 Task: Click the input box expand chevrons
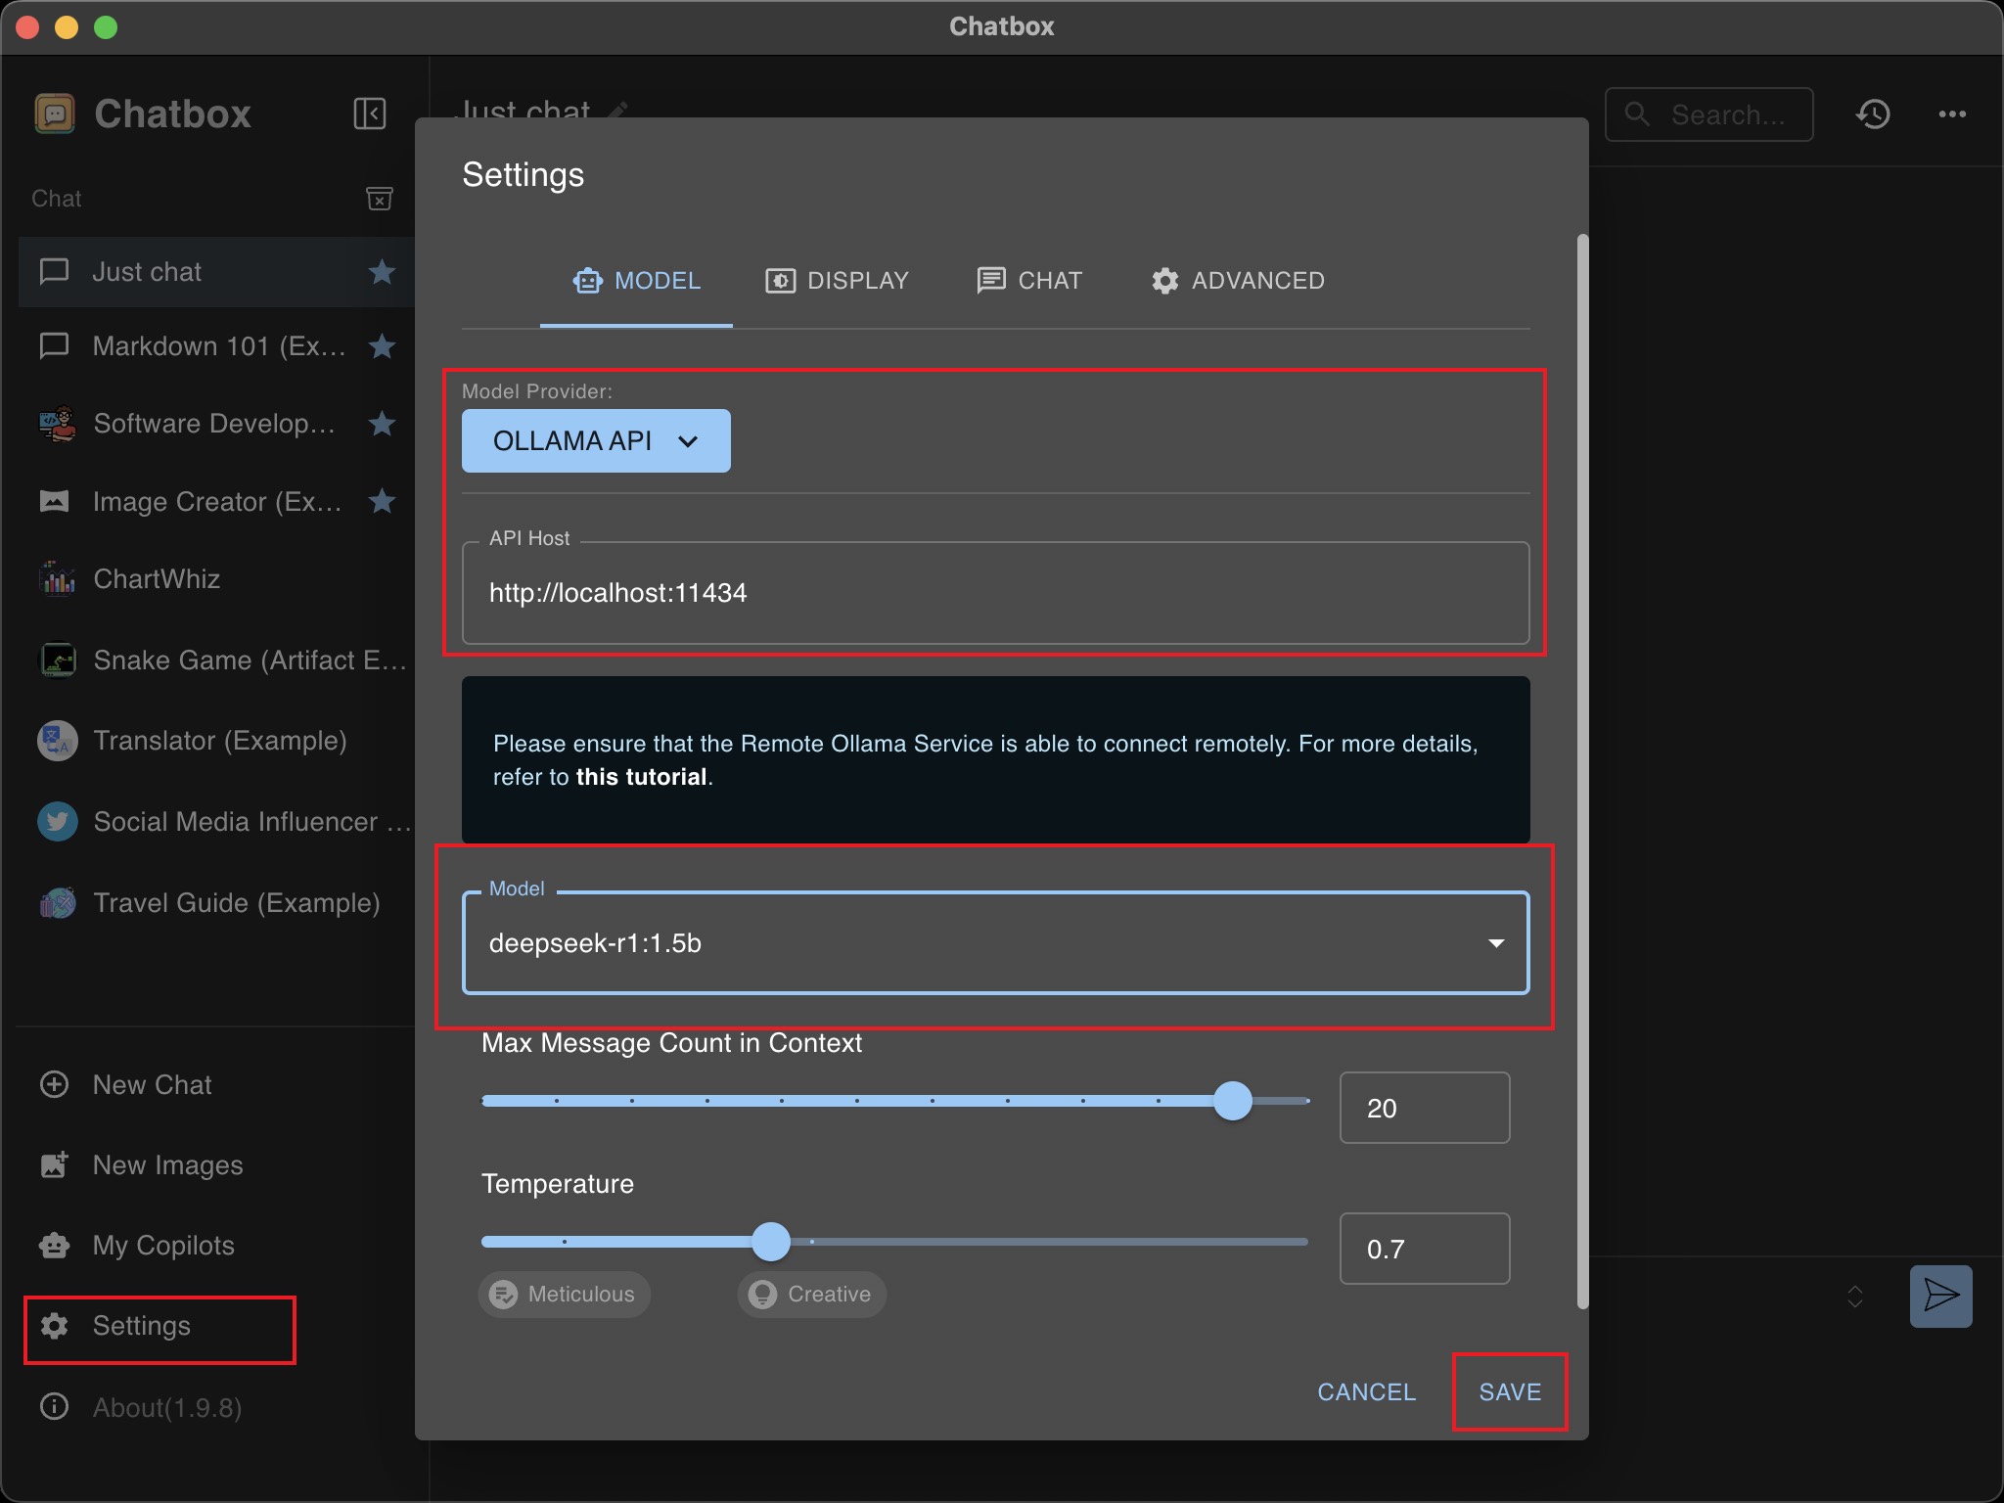1854,1297
